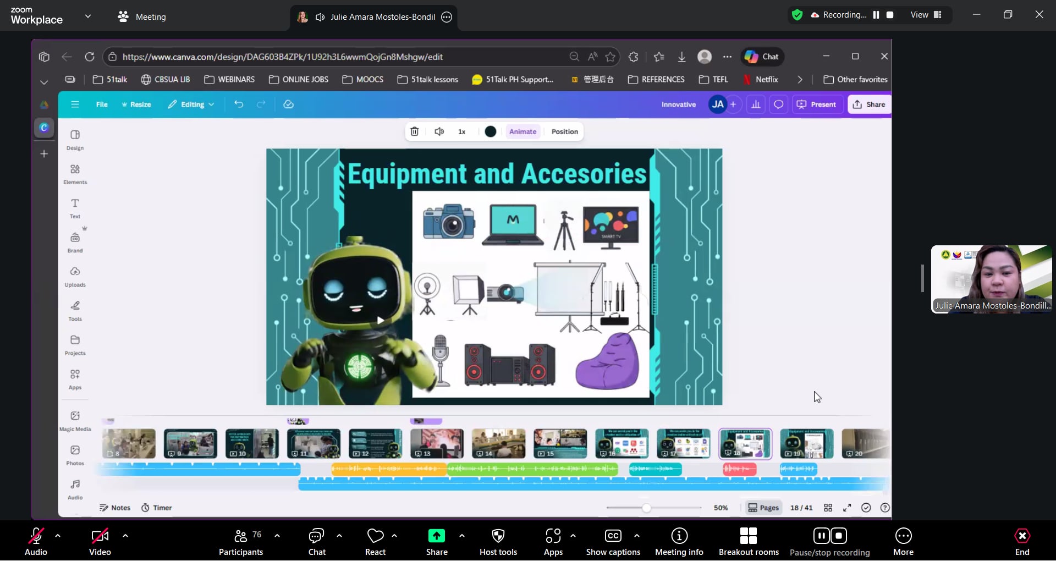Click the Magic Media icon

[75, 420]
